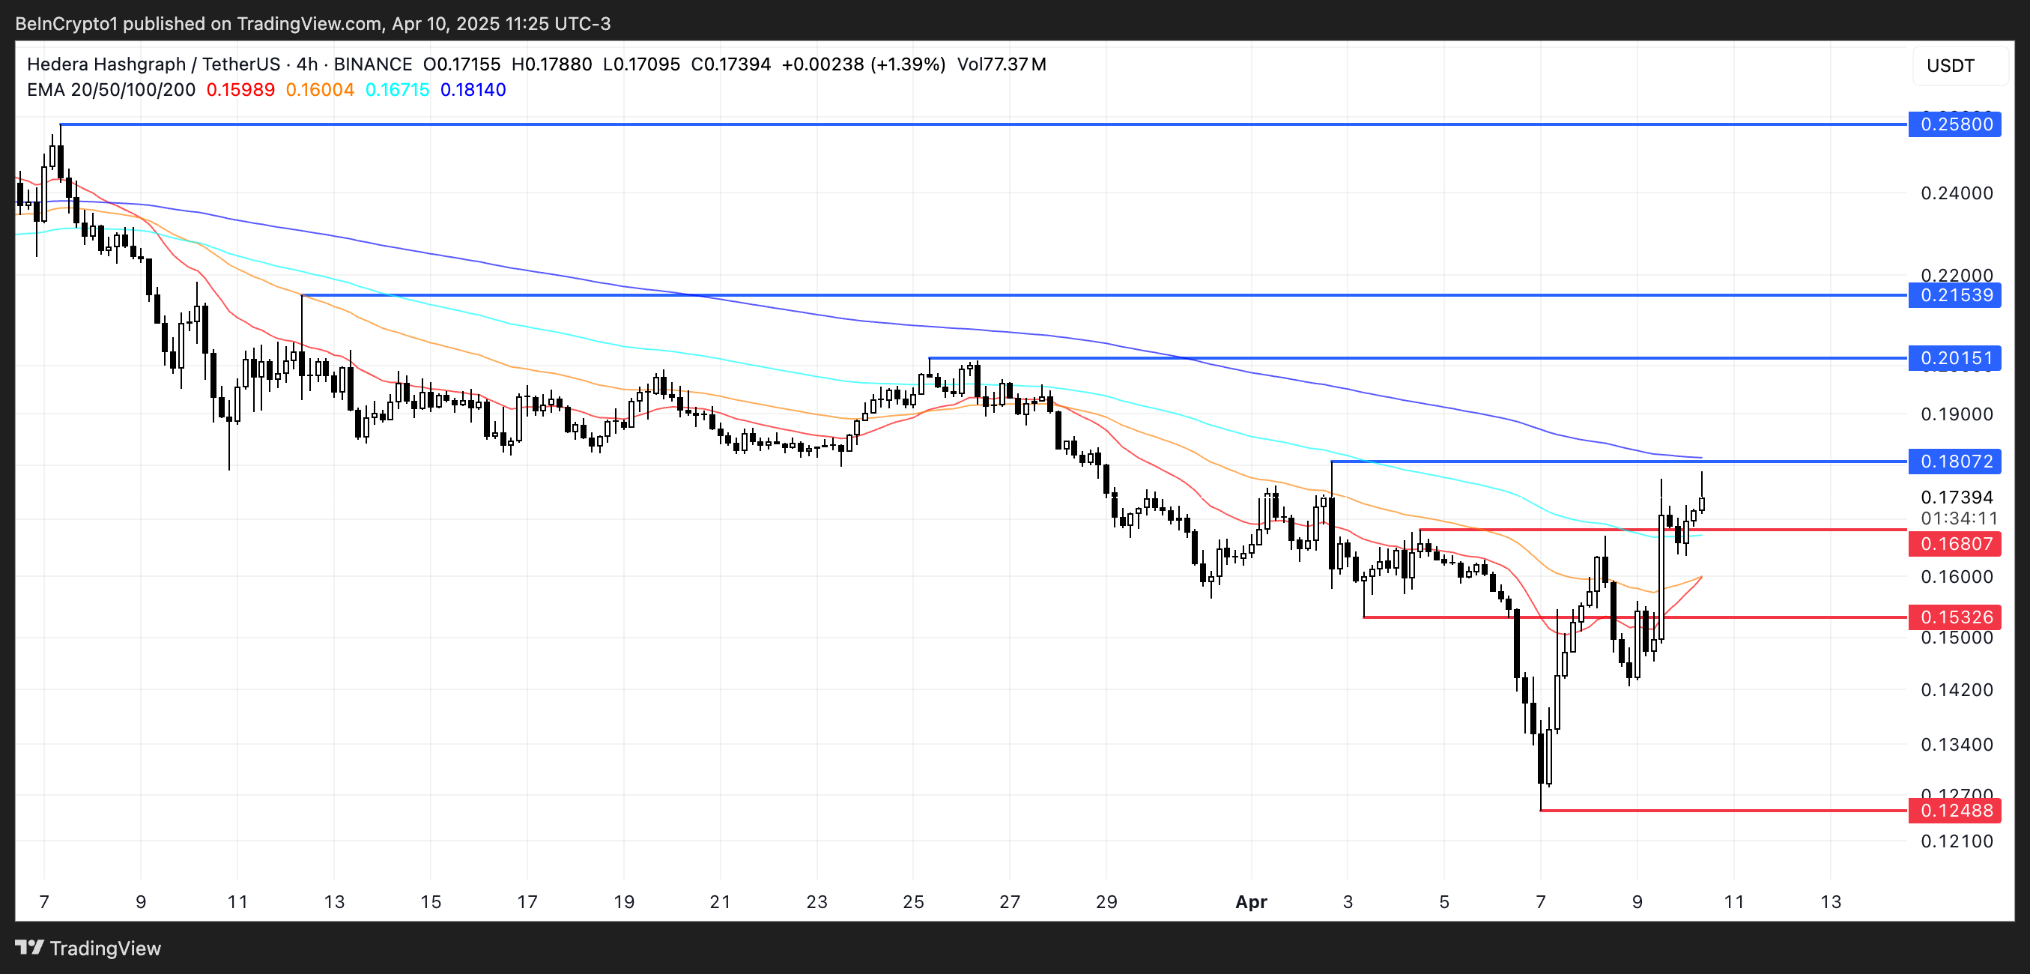
Task: Open the Hedera Hashgraph / TetherUS symbol menu
Action: pyautogui.click(x=154, y=64)
